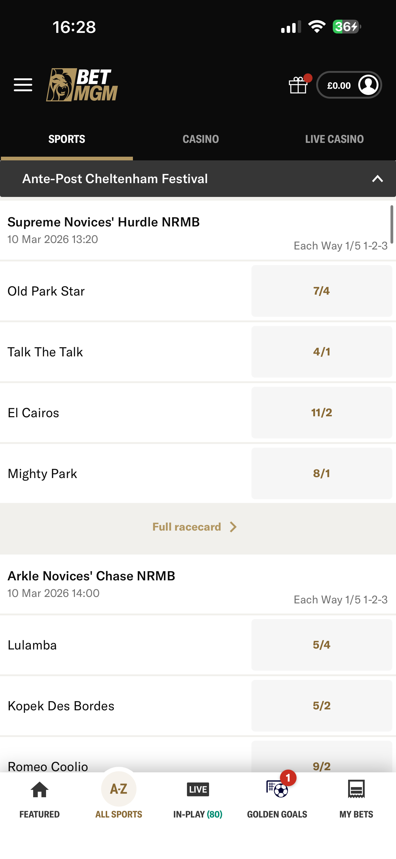This screenshot has width=396, height=859.
Task: Select Mighty Park odds 8/1
Action: 321,473
